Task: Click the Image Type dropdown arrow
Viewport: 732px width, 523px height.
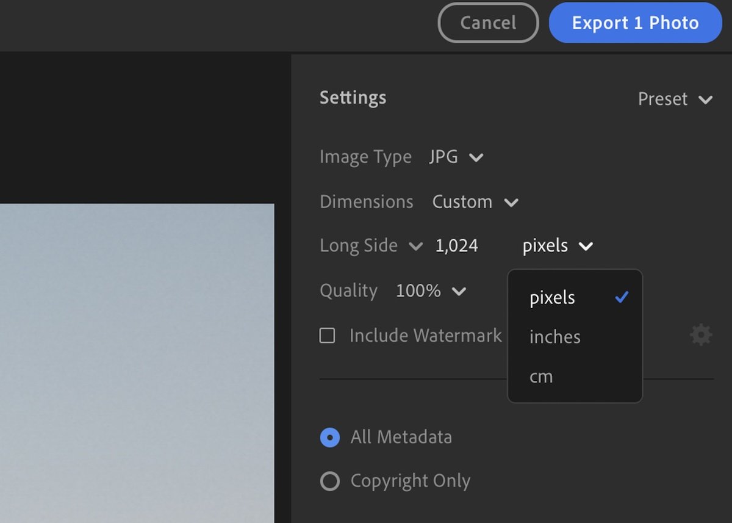Action: 476,157
